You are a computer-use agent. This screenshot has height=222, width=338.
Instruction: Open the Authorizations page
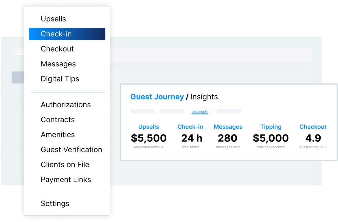click(66, 105)
